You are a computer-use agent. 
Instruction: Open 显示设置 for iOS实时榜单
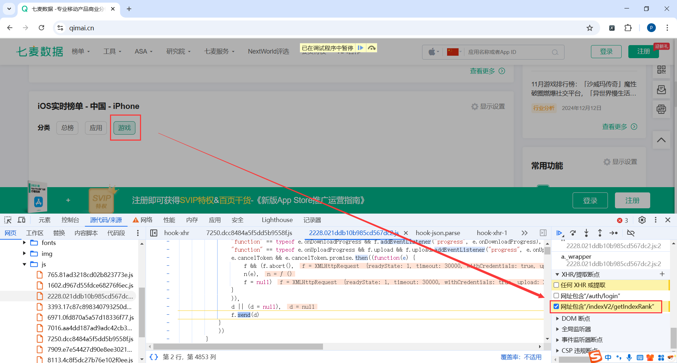click(x=488, y=106)
